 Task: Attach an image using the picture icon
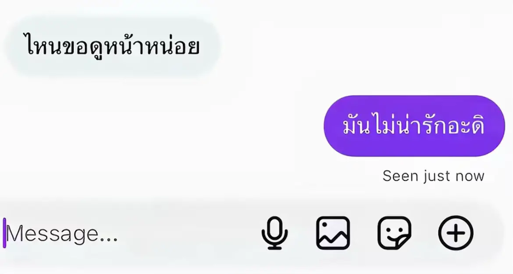pos(333,233)
